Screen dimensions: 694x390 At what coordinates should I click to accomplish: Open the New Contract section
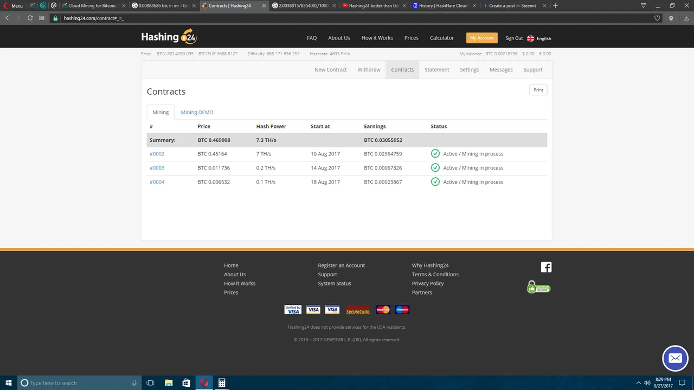[x=330, y=70]
